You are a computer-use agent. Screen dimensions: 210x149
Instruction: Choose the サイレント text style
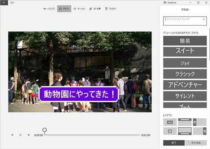pyautogui.click(x=185, y=96)
